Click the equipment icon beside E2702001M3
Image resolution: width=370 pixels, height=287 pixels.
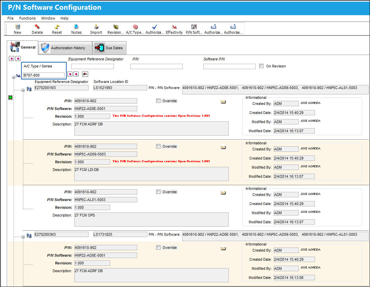tap(29, 89)
